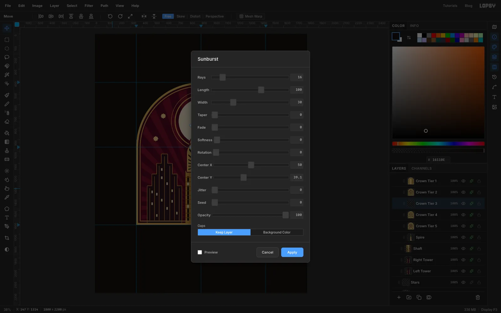
Task: Click the hex color code field
Action: coord(438,160)
